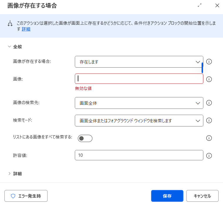Toggle リストにある画像をすべて検索する switch

click(85, 138)
